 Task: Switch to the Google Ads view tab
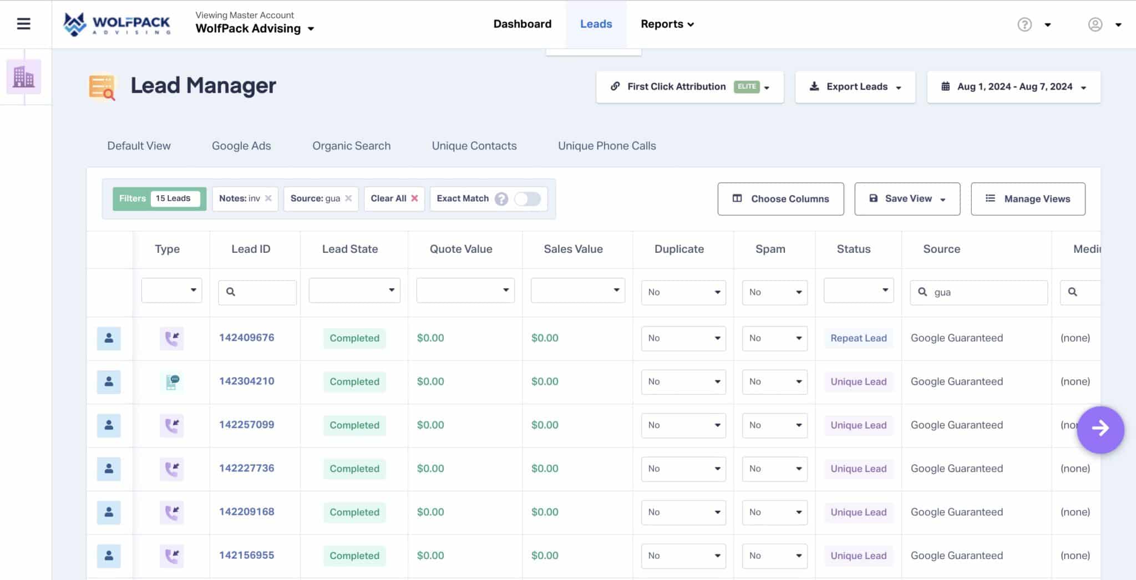241,145
